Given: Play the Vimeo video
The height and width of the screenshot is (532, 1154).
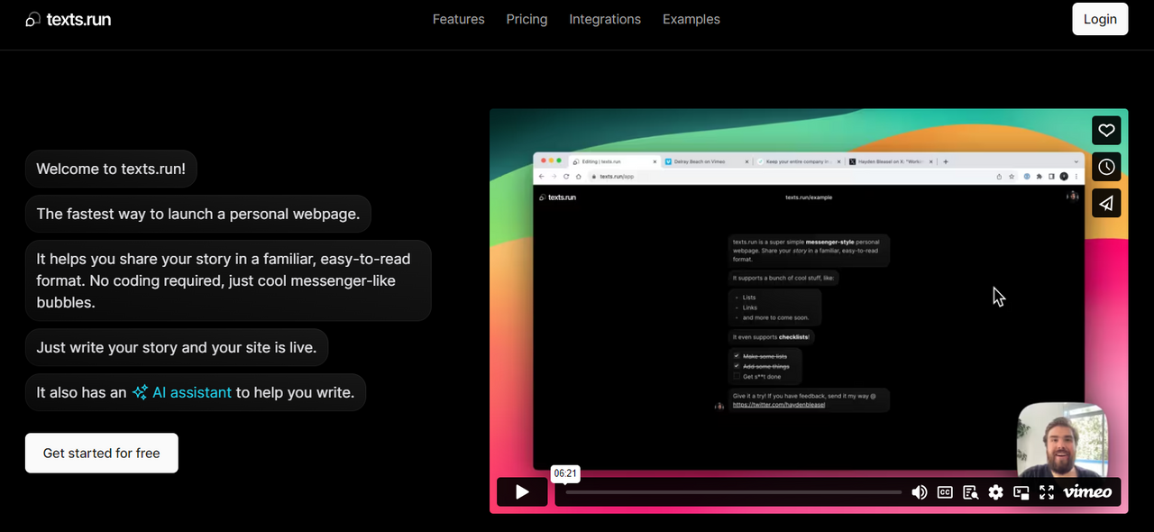Looking at the screenshot, I should (x=522, y=491).
